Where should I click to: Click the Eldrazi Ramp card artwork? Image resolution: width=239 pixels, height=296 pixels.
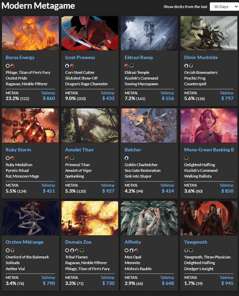pyautogui.click(x=149, y=33)
